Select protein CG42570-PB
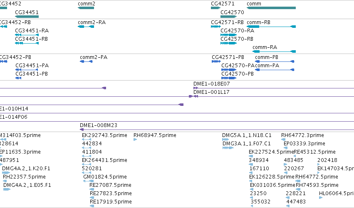Image resolution: width=354 pixels, height=208 pixels. pyautogui.click(x=229, y=78)
